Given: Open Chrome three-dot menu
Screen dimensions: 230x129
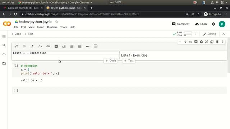Looking at the screenshot, I should pos(226,14).
